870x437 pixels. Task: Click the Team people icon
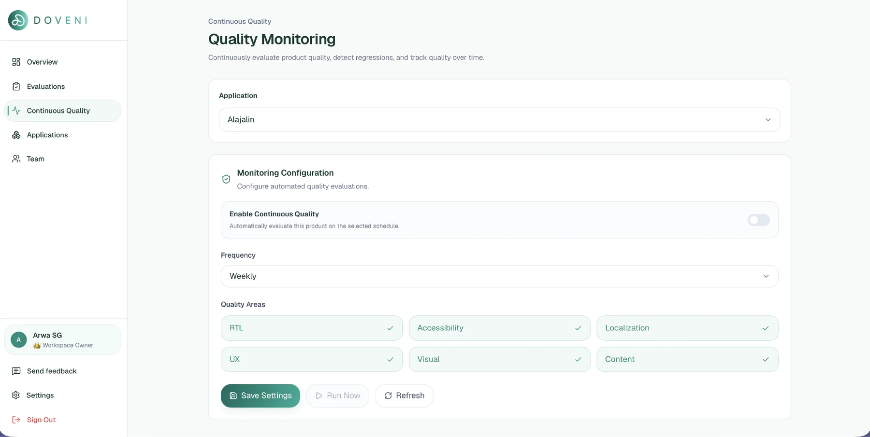point(16,159)
